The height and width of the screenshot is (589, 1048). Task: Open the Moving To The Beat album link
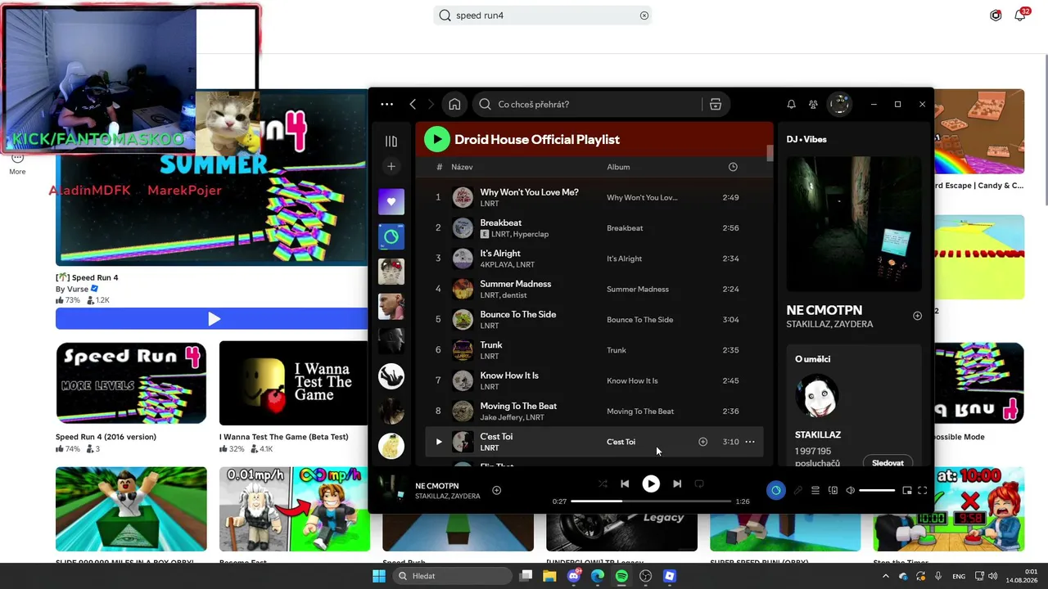[x=640, y=411]
